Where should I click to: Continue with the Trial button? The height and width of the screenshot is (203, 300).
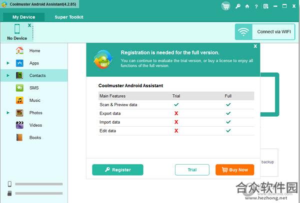[x=192, y=170]
